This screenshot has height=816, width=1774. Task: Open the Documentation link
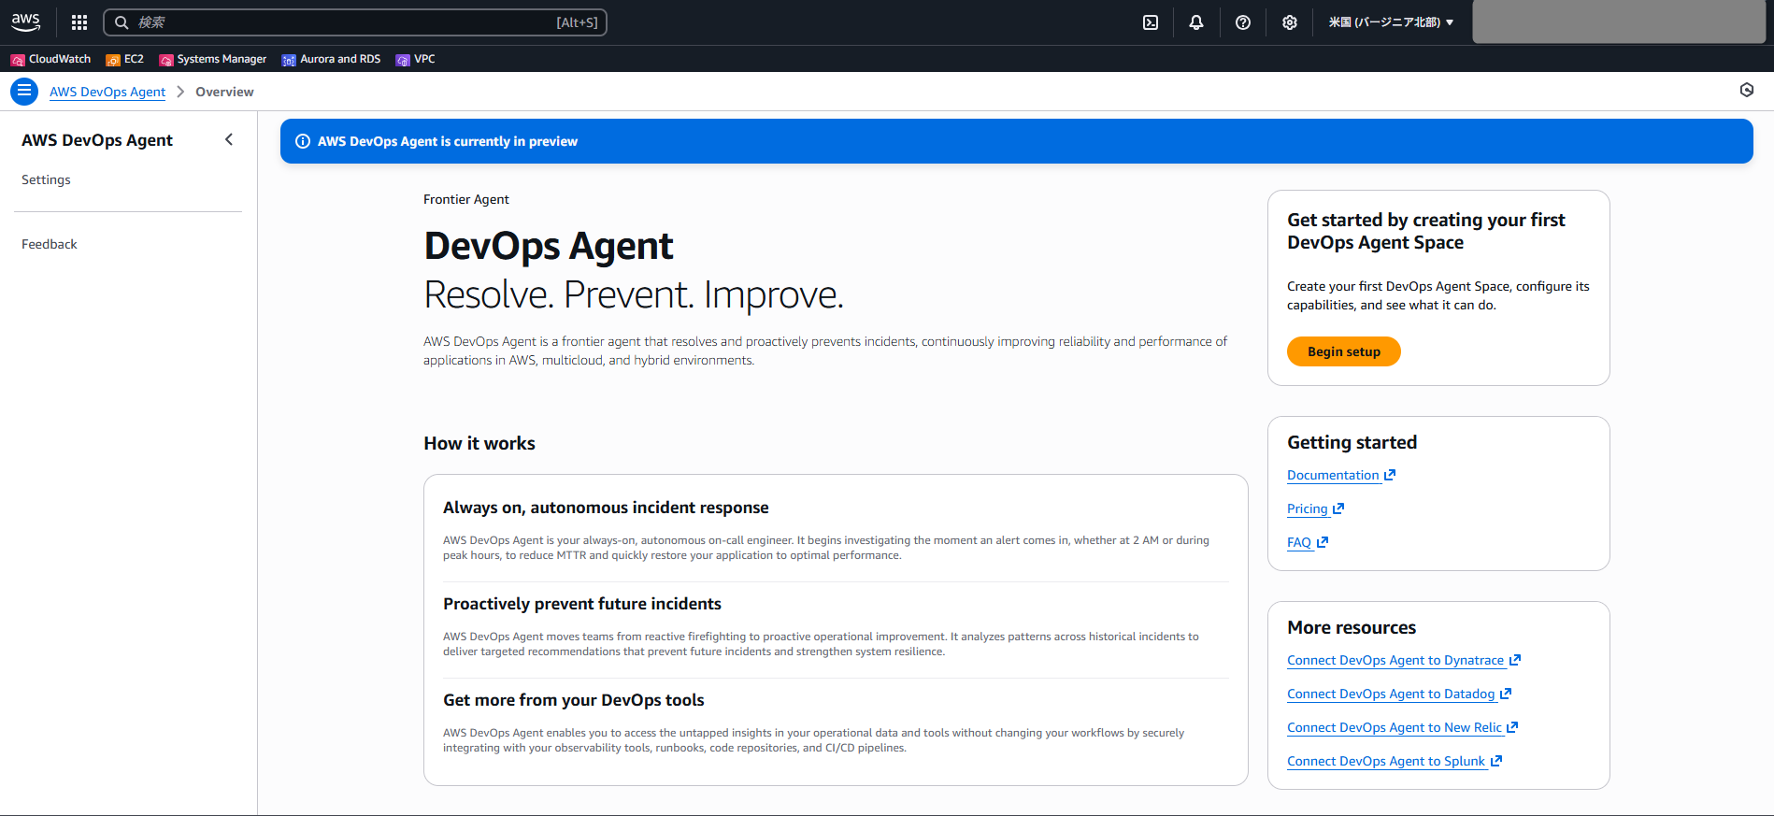[1333, 475]
